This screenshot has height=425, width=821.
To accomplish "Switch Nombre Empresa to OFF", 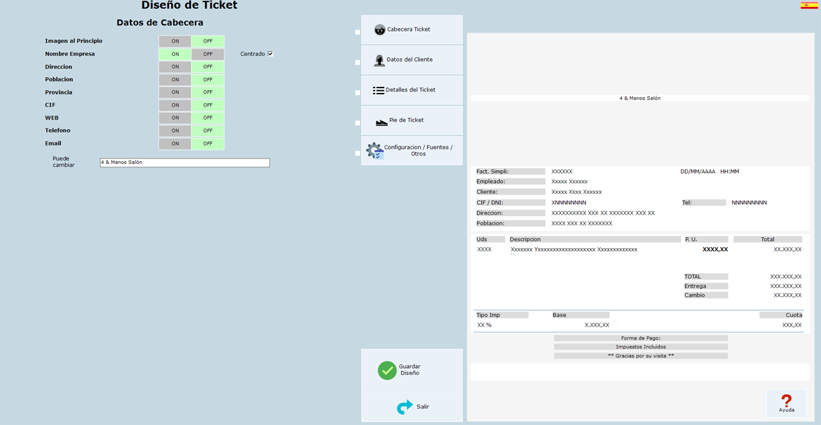I will (x=208, y=54).
